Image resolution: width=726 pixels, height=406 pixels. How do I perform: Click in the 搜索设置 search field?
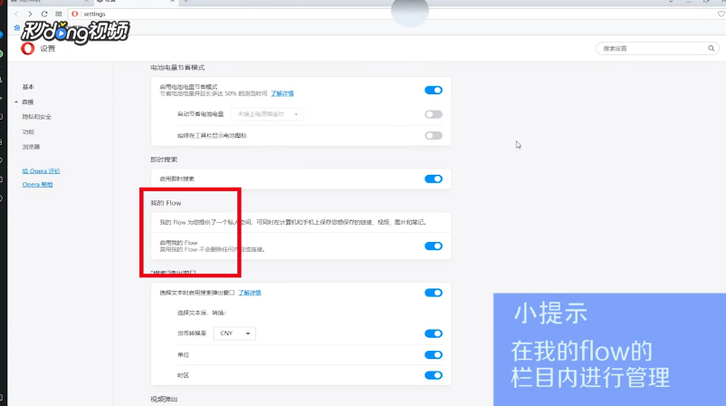tap(657, 48)
